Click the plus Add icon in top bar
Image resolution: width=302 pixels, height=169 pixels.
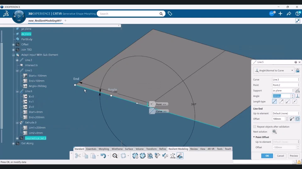(280, 13)
